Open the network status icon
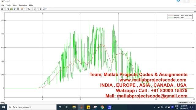 click(165, 107)
